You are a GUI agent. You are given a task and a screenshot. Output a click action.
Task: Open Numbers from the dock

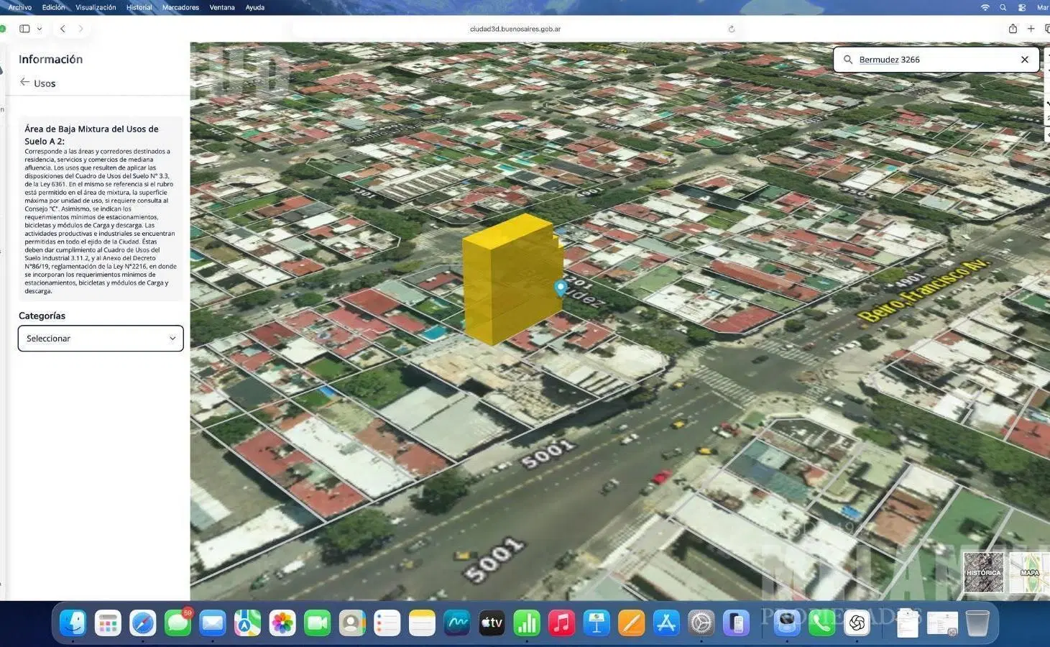(527, 623)
